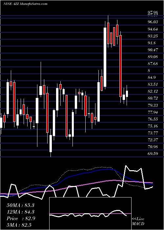Click the 94.64 price axis label
This screenshot has width=164, height=230.
[x=153, y=29]
